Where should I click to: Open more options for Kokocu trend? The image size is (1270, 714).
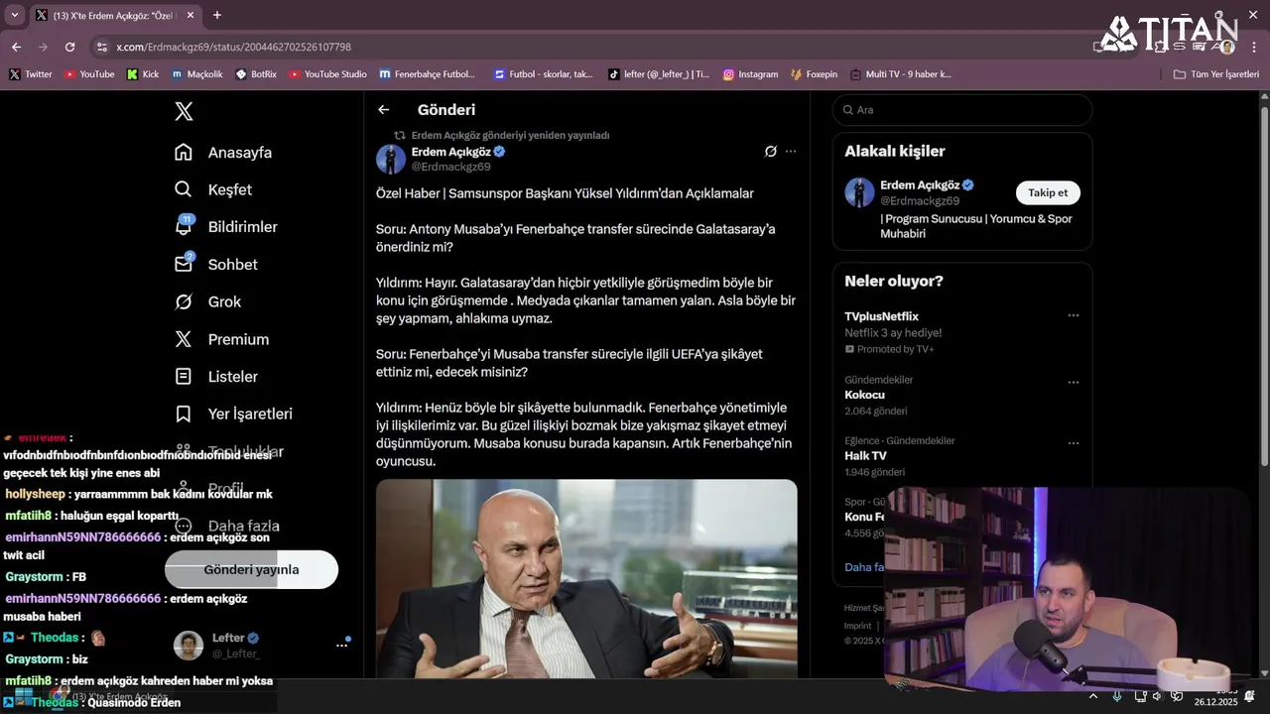(x=1073, y=382)
